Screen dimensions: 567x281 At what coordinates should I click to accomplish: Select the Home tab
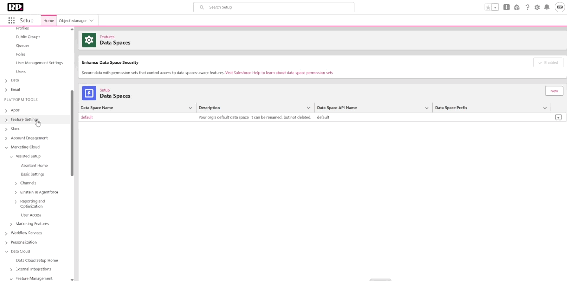point(49,21)
